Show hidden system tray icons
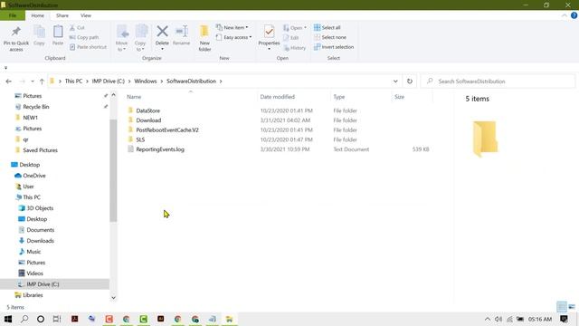579x326 pixels. click(488, 320)
